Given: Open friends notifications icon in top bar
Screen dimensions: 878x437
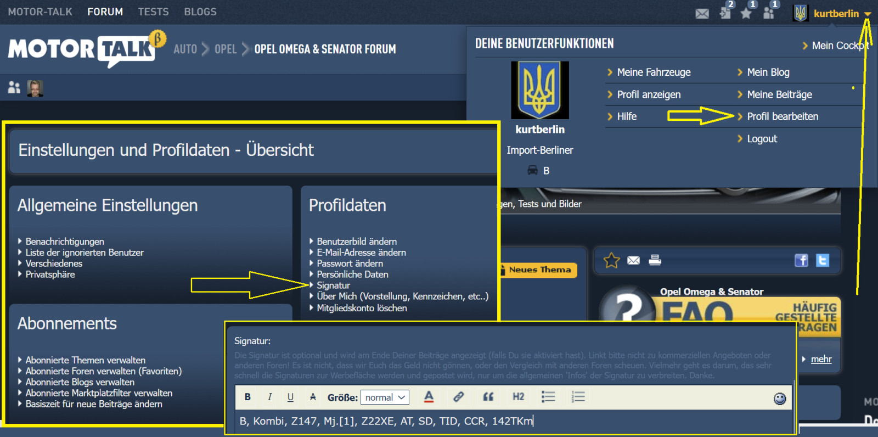Looking at the screenshot, I should point(769,13).
